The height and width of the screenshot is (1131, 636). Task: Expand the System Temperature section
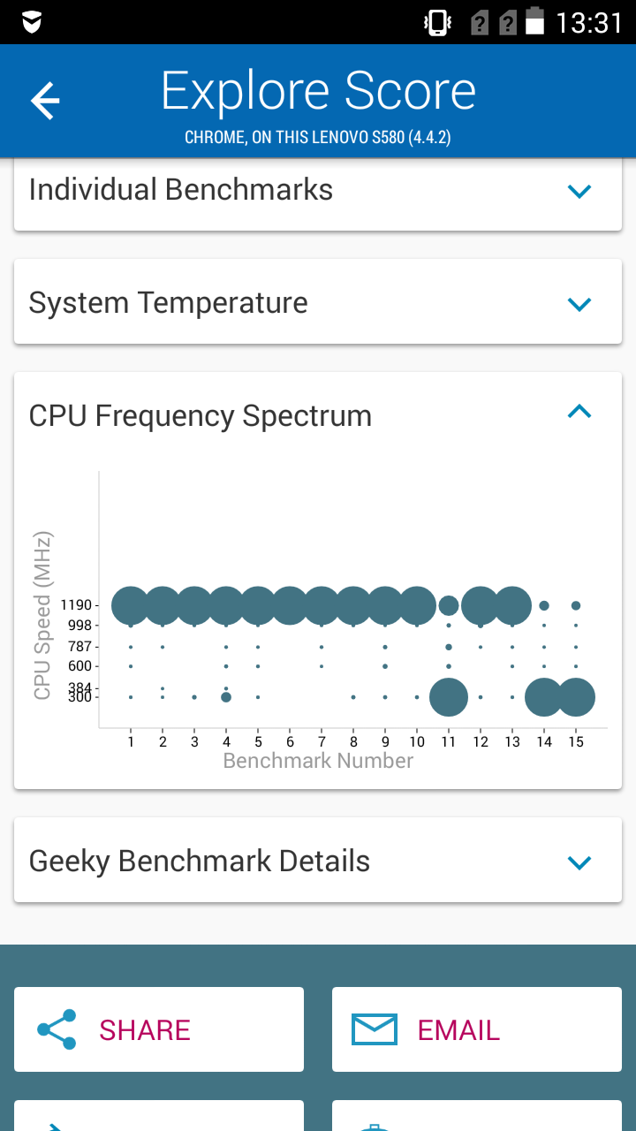(x=318, y=303)
